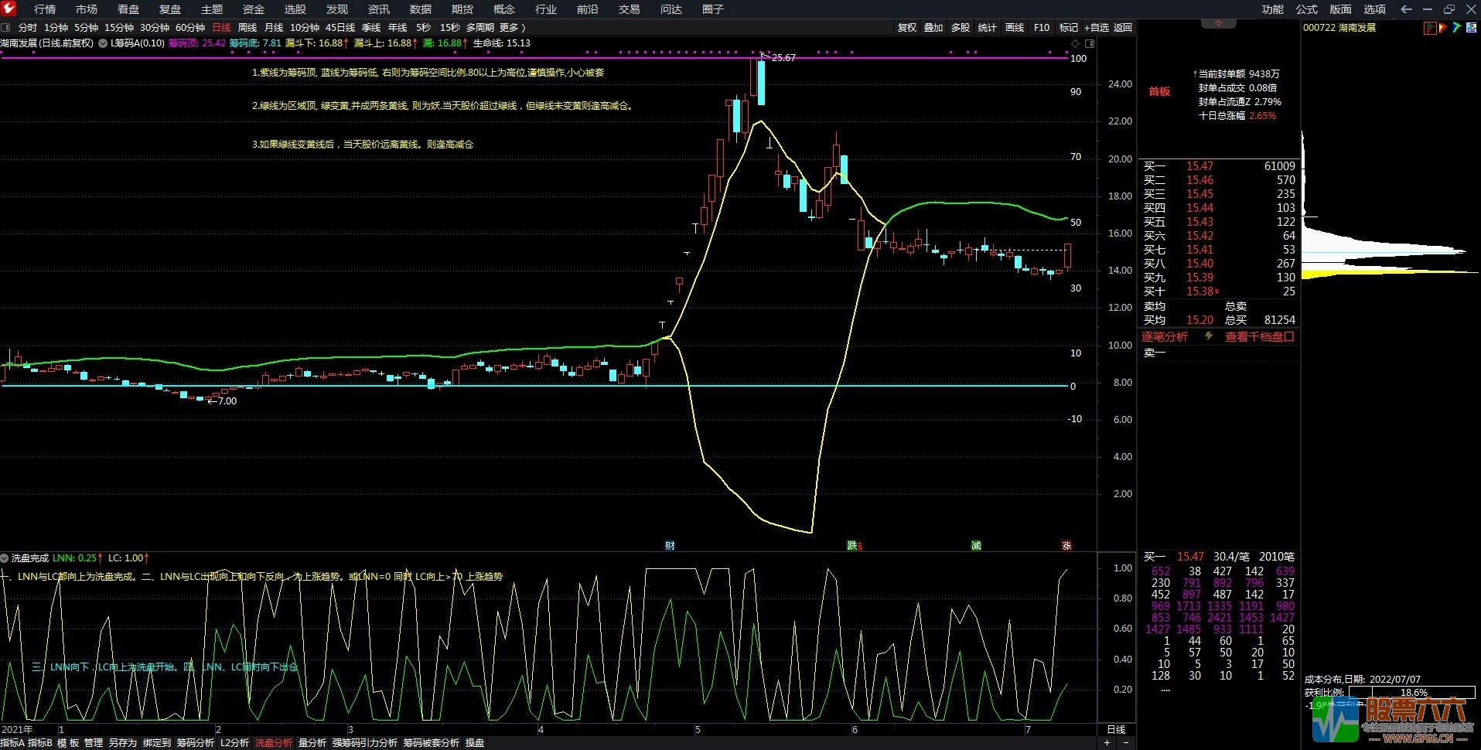
Task: Open the 画线 drawing tools
Action: [x=1015, y=27]
